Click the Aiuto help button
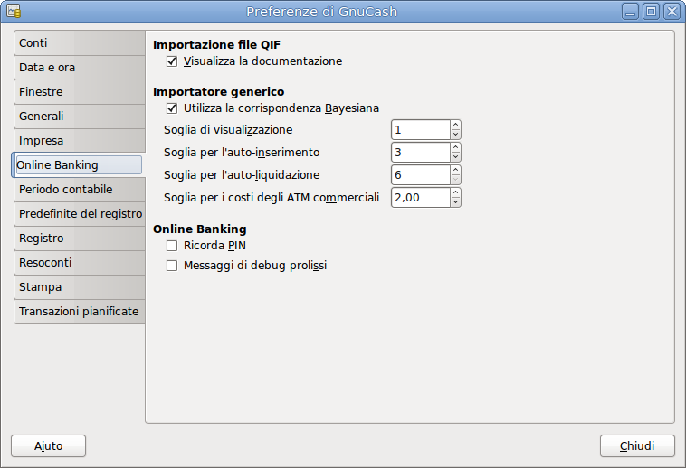Image resolution: width=686 pixels, height=468 pixels. click(48, 445)
